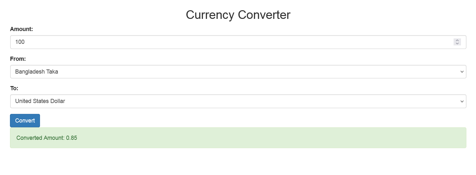The width and height of the screenshot is (476, 175).
Task: Open the To currency dropdown
Action: point(238,101)
